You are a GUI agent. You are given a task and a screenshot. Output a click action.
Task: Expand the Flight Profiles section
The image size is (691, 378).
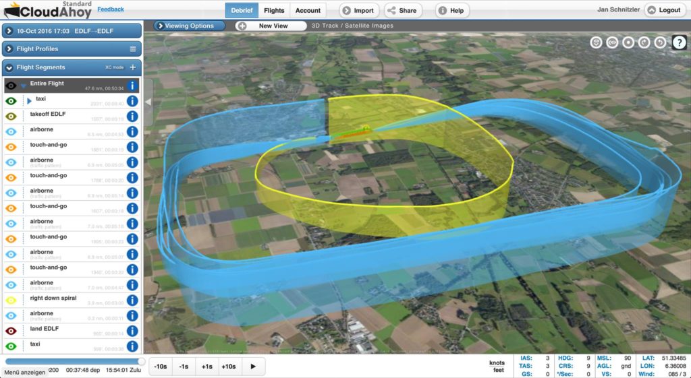[9, 49]
